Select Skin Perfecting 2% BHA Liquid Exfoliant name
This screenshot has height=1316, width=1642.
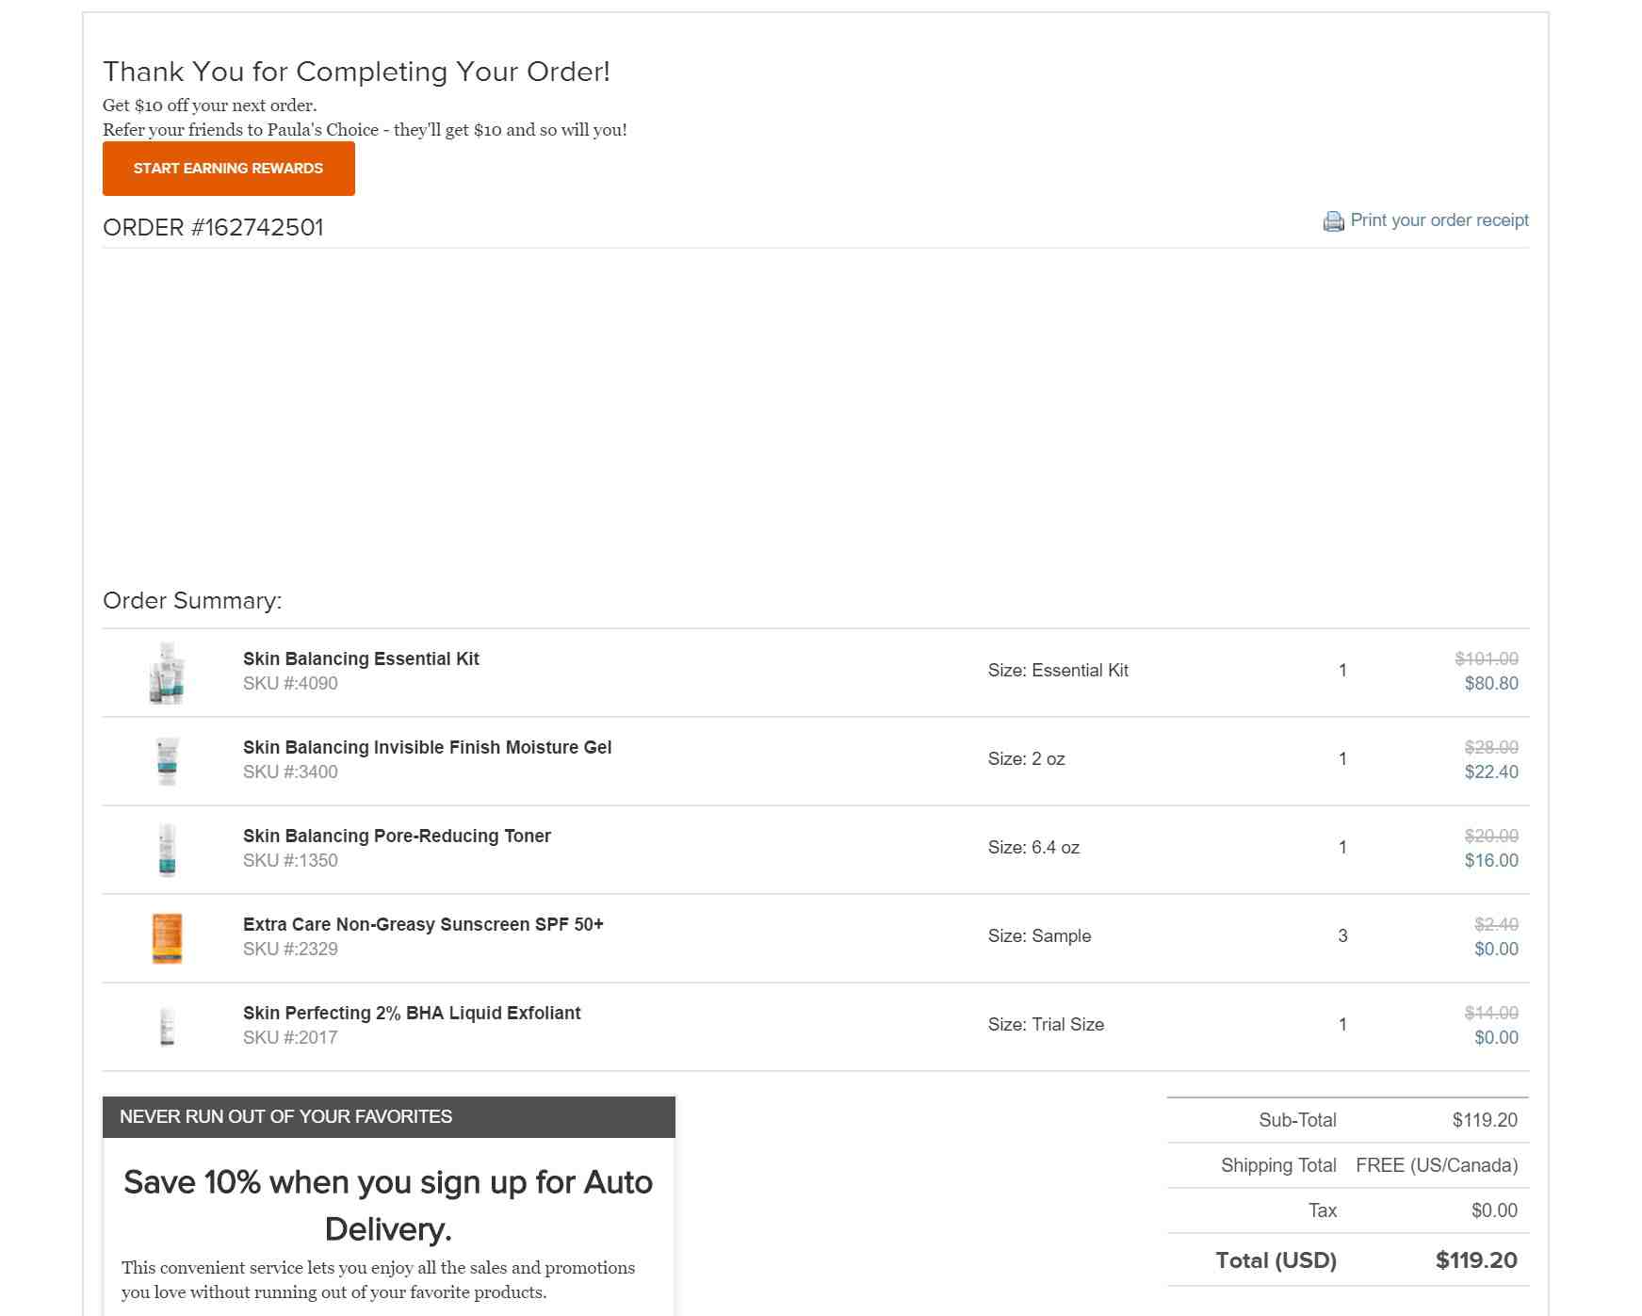(x=412, y=1013)
